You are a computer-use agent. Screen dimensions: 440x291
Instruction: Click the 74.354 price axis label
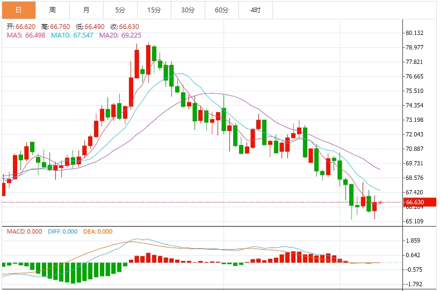414,105
